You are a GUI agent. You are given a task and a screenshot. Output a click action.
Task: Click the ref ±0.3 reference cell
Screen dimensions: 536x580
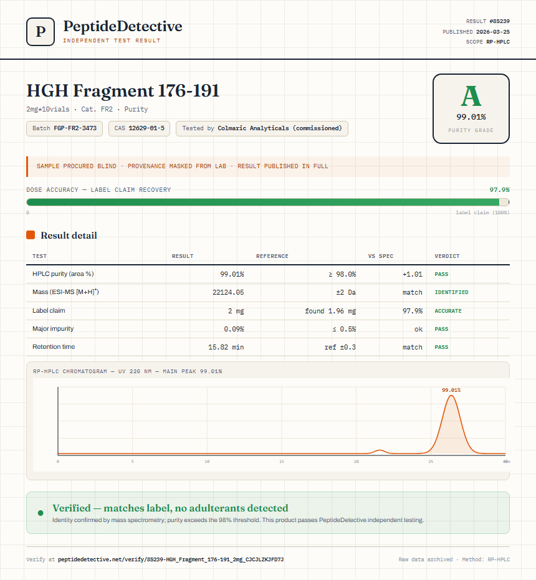340,347
